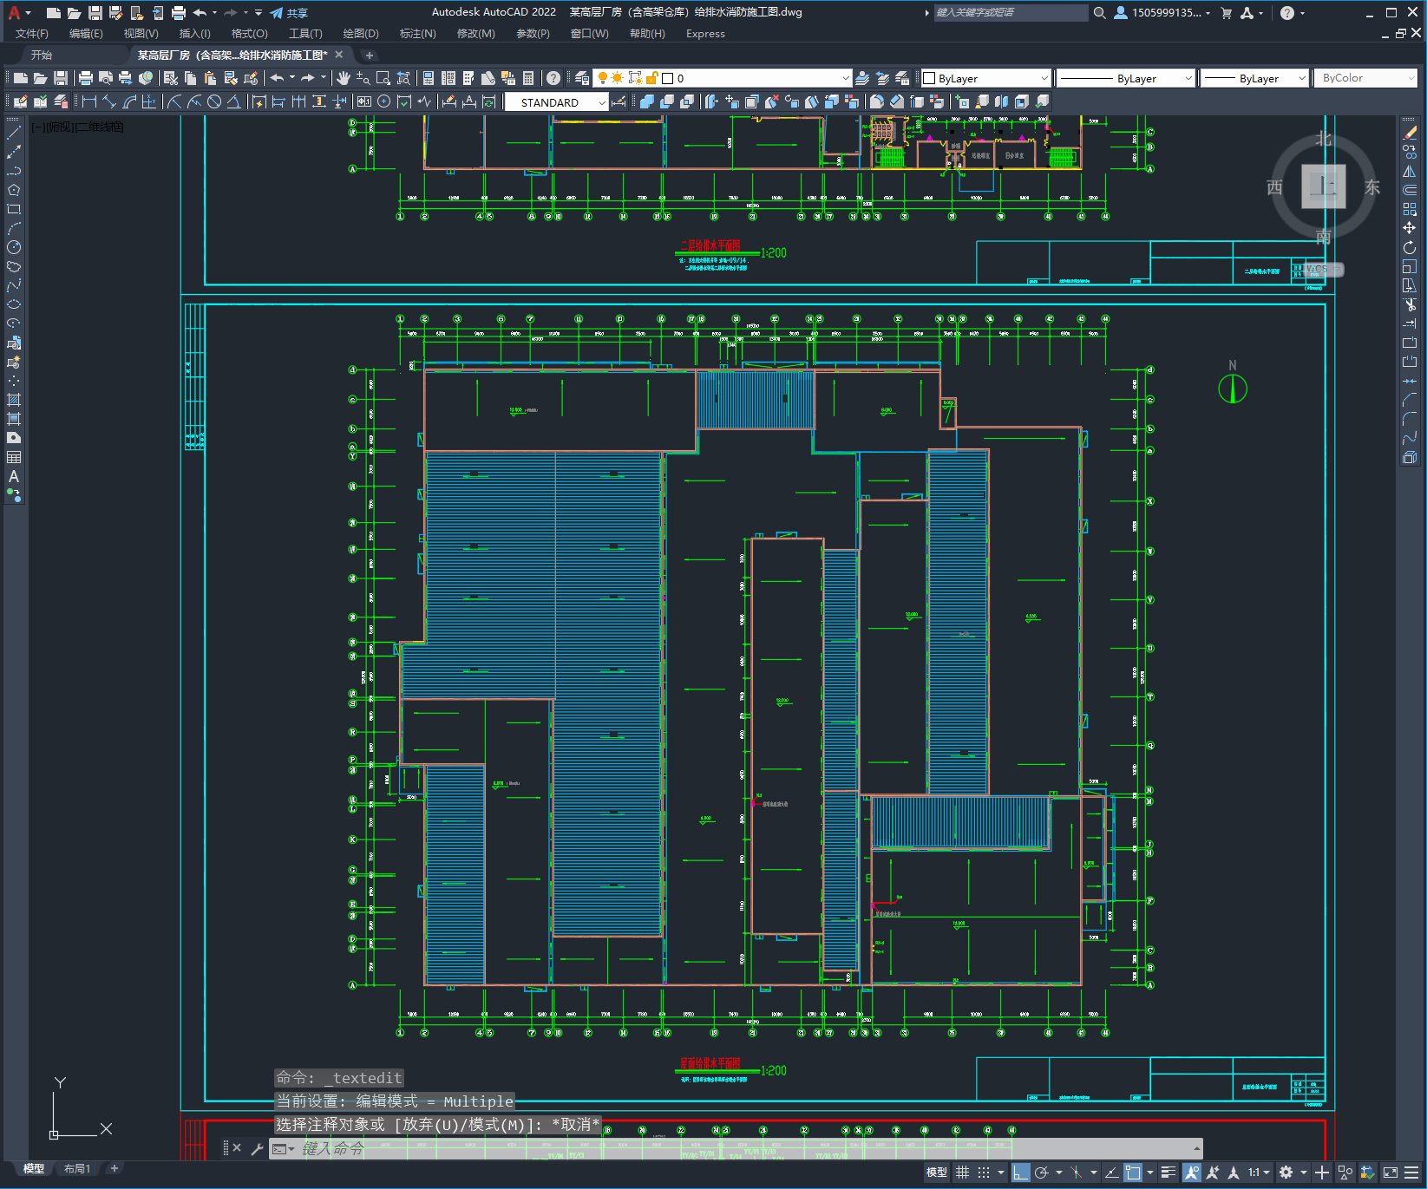Select the Rotate tool in the right toolbar
The height and width of the screenshot is (1189, 1427).
(1410, 247)
